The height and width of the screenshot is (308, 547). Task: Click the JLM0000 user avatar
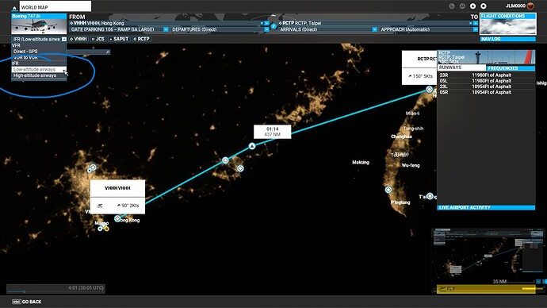[530, 6]
